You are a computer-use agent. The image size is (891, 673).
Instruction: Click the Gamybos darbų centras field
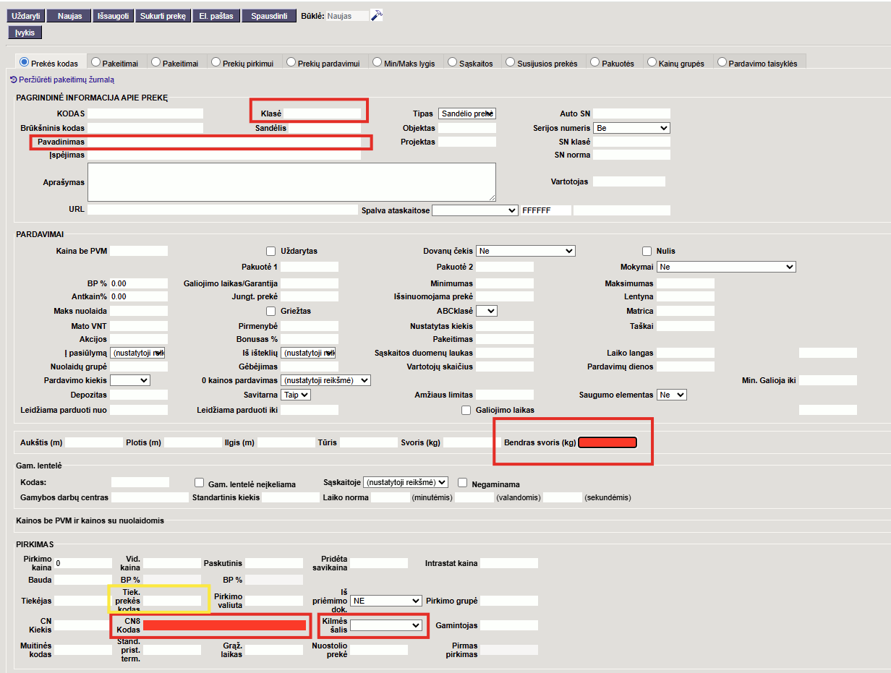pos(150,497)
